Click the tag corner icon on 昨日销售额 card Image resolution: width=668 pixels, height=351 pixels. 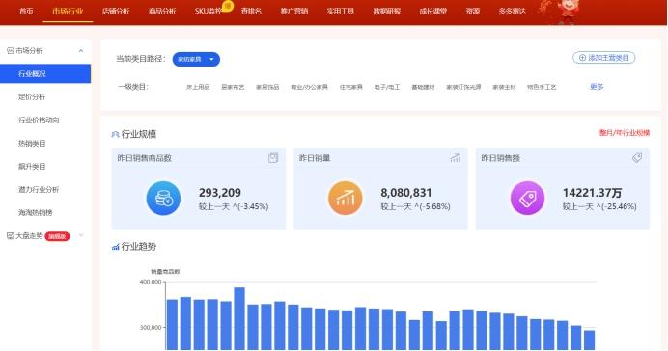(637, 158)
